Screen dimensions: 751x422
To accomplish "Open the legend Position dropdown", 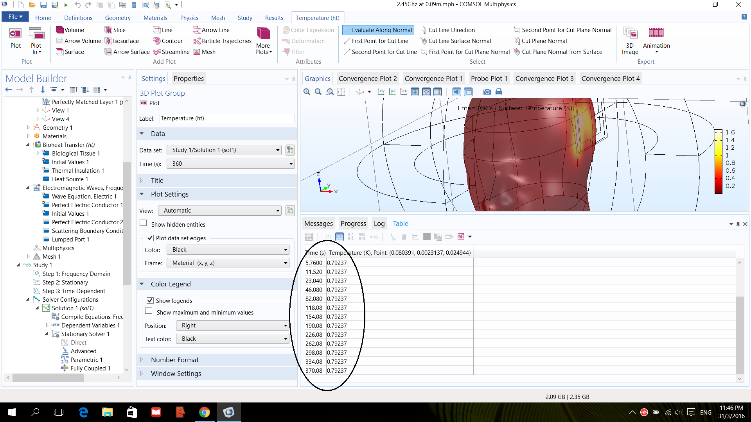I will point(232,325).
